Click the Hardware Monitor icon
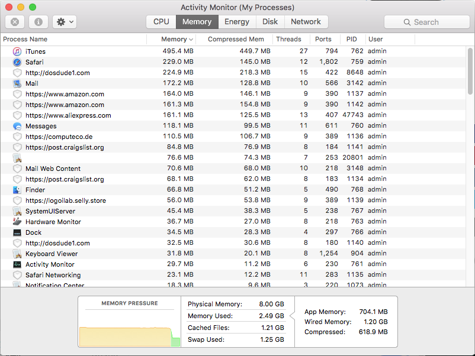The width and height of the screenshot is (475, 356). 17,222
